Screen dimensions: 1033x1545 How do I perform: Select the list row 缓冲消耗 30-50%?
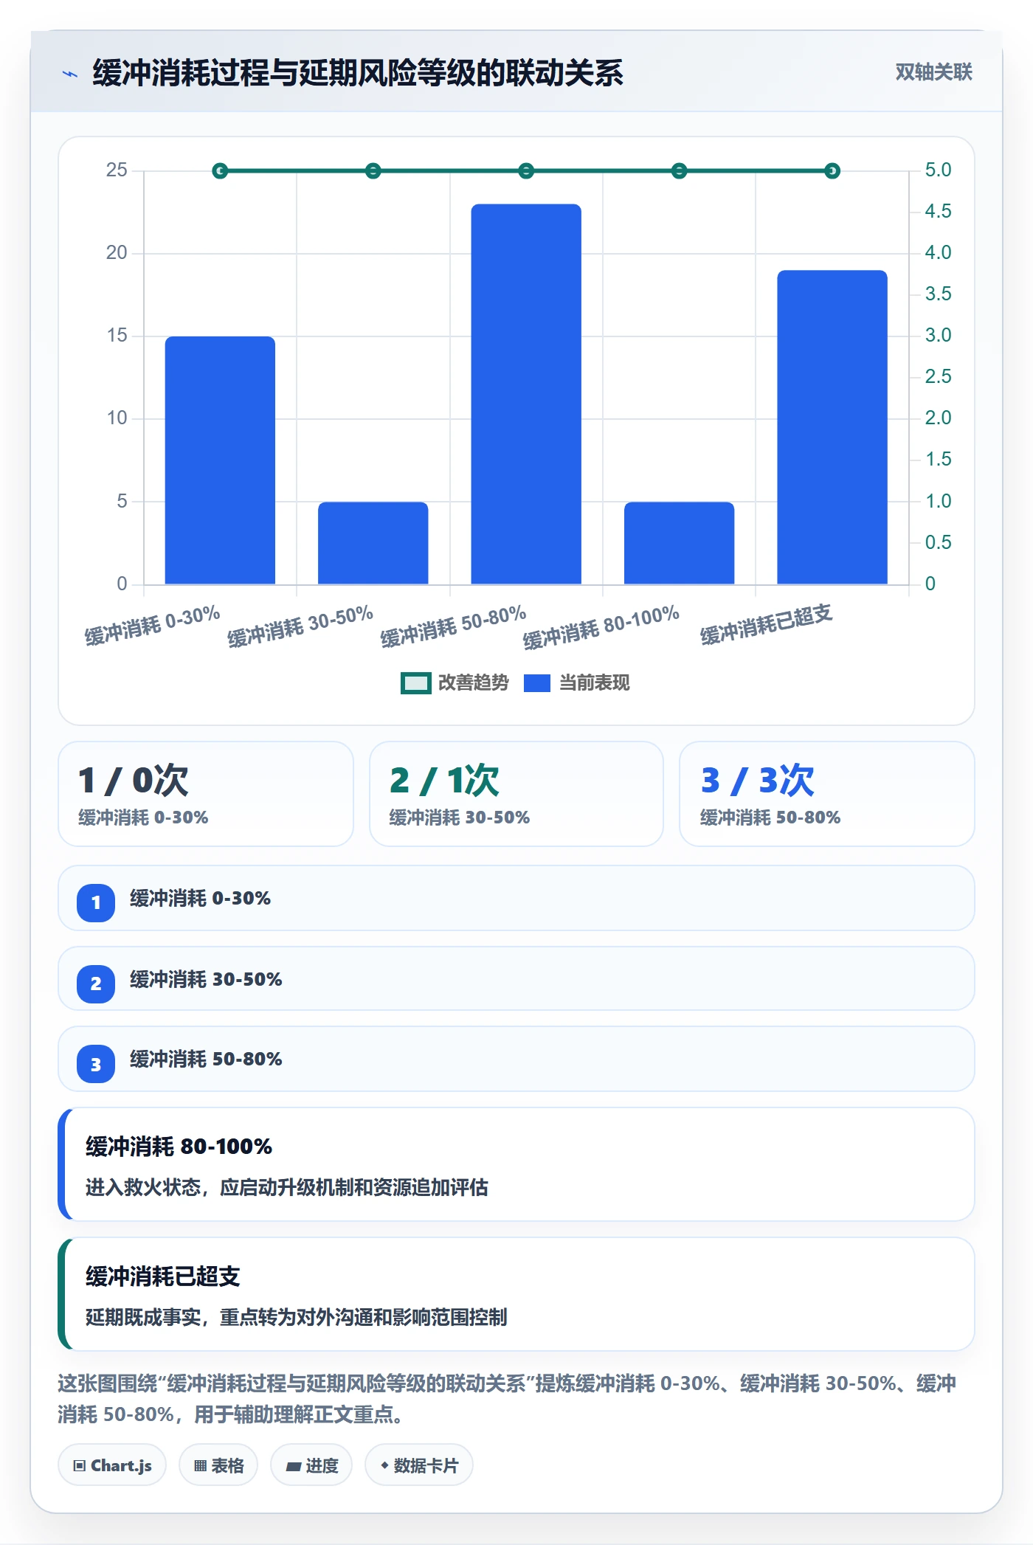pyautogui.click(x=516, y=979)
